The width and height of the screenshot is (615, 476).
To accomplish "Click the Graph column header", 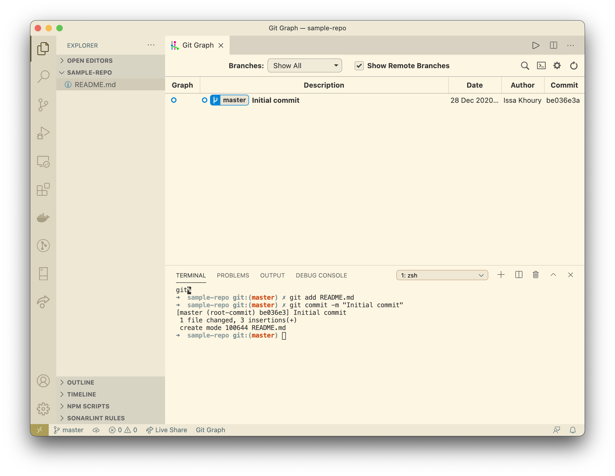I will [182, 85].
